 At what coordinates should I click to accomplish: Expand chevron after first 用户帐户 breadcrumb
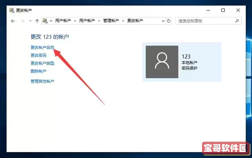(75, 21)
